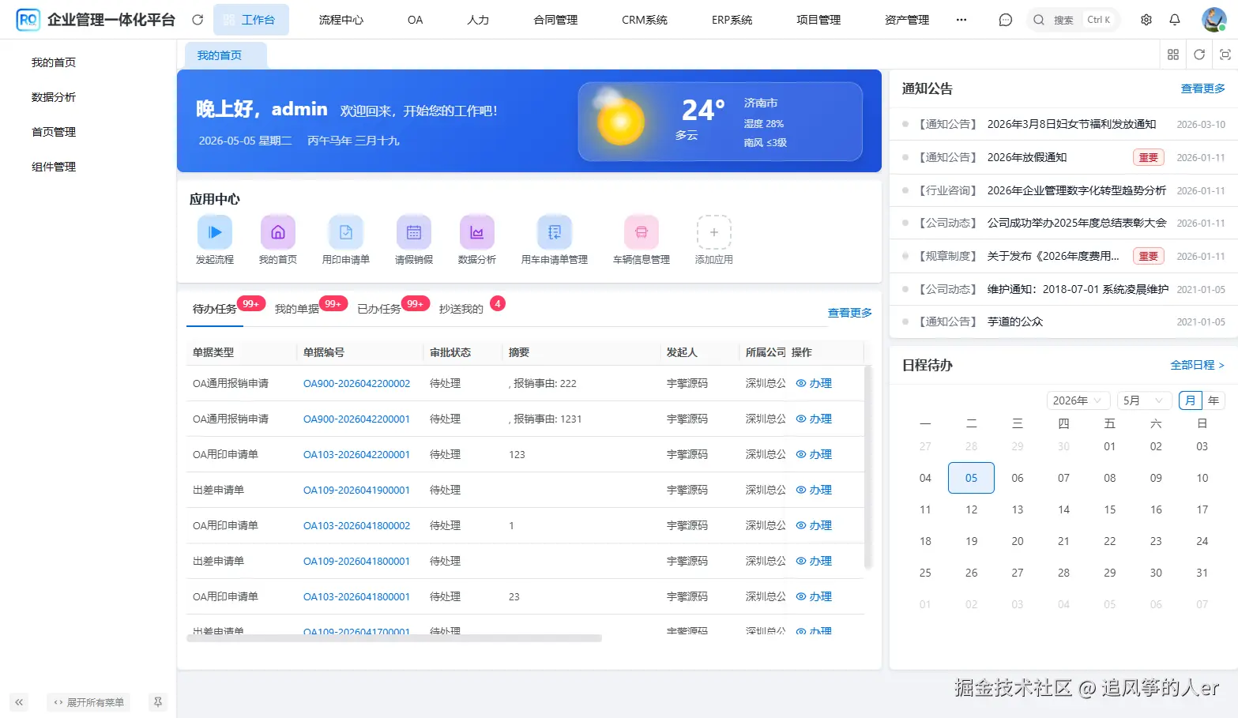This screenshot has height=718, width=1238.
Task: Open the top navigation more (…) menu
Action: 961,20
